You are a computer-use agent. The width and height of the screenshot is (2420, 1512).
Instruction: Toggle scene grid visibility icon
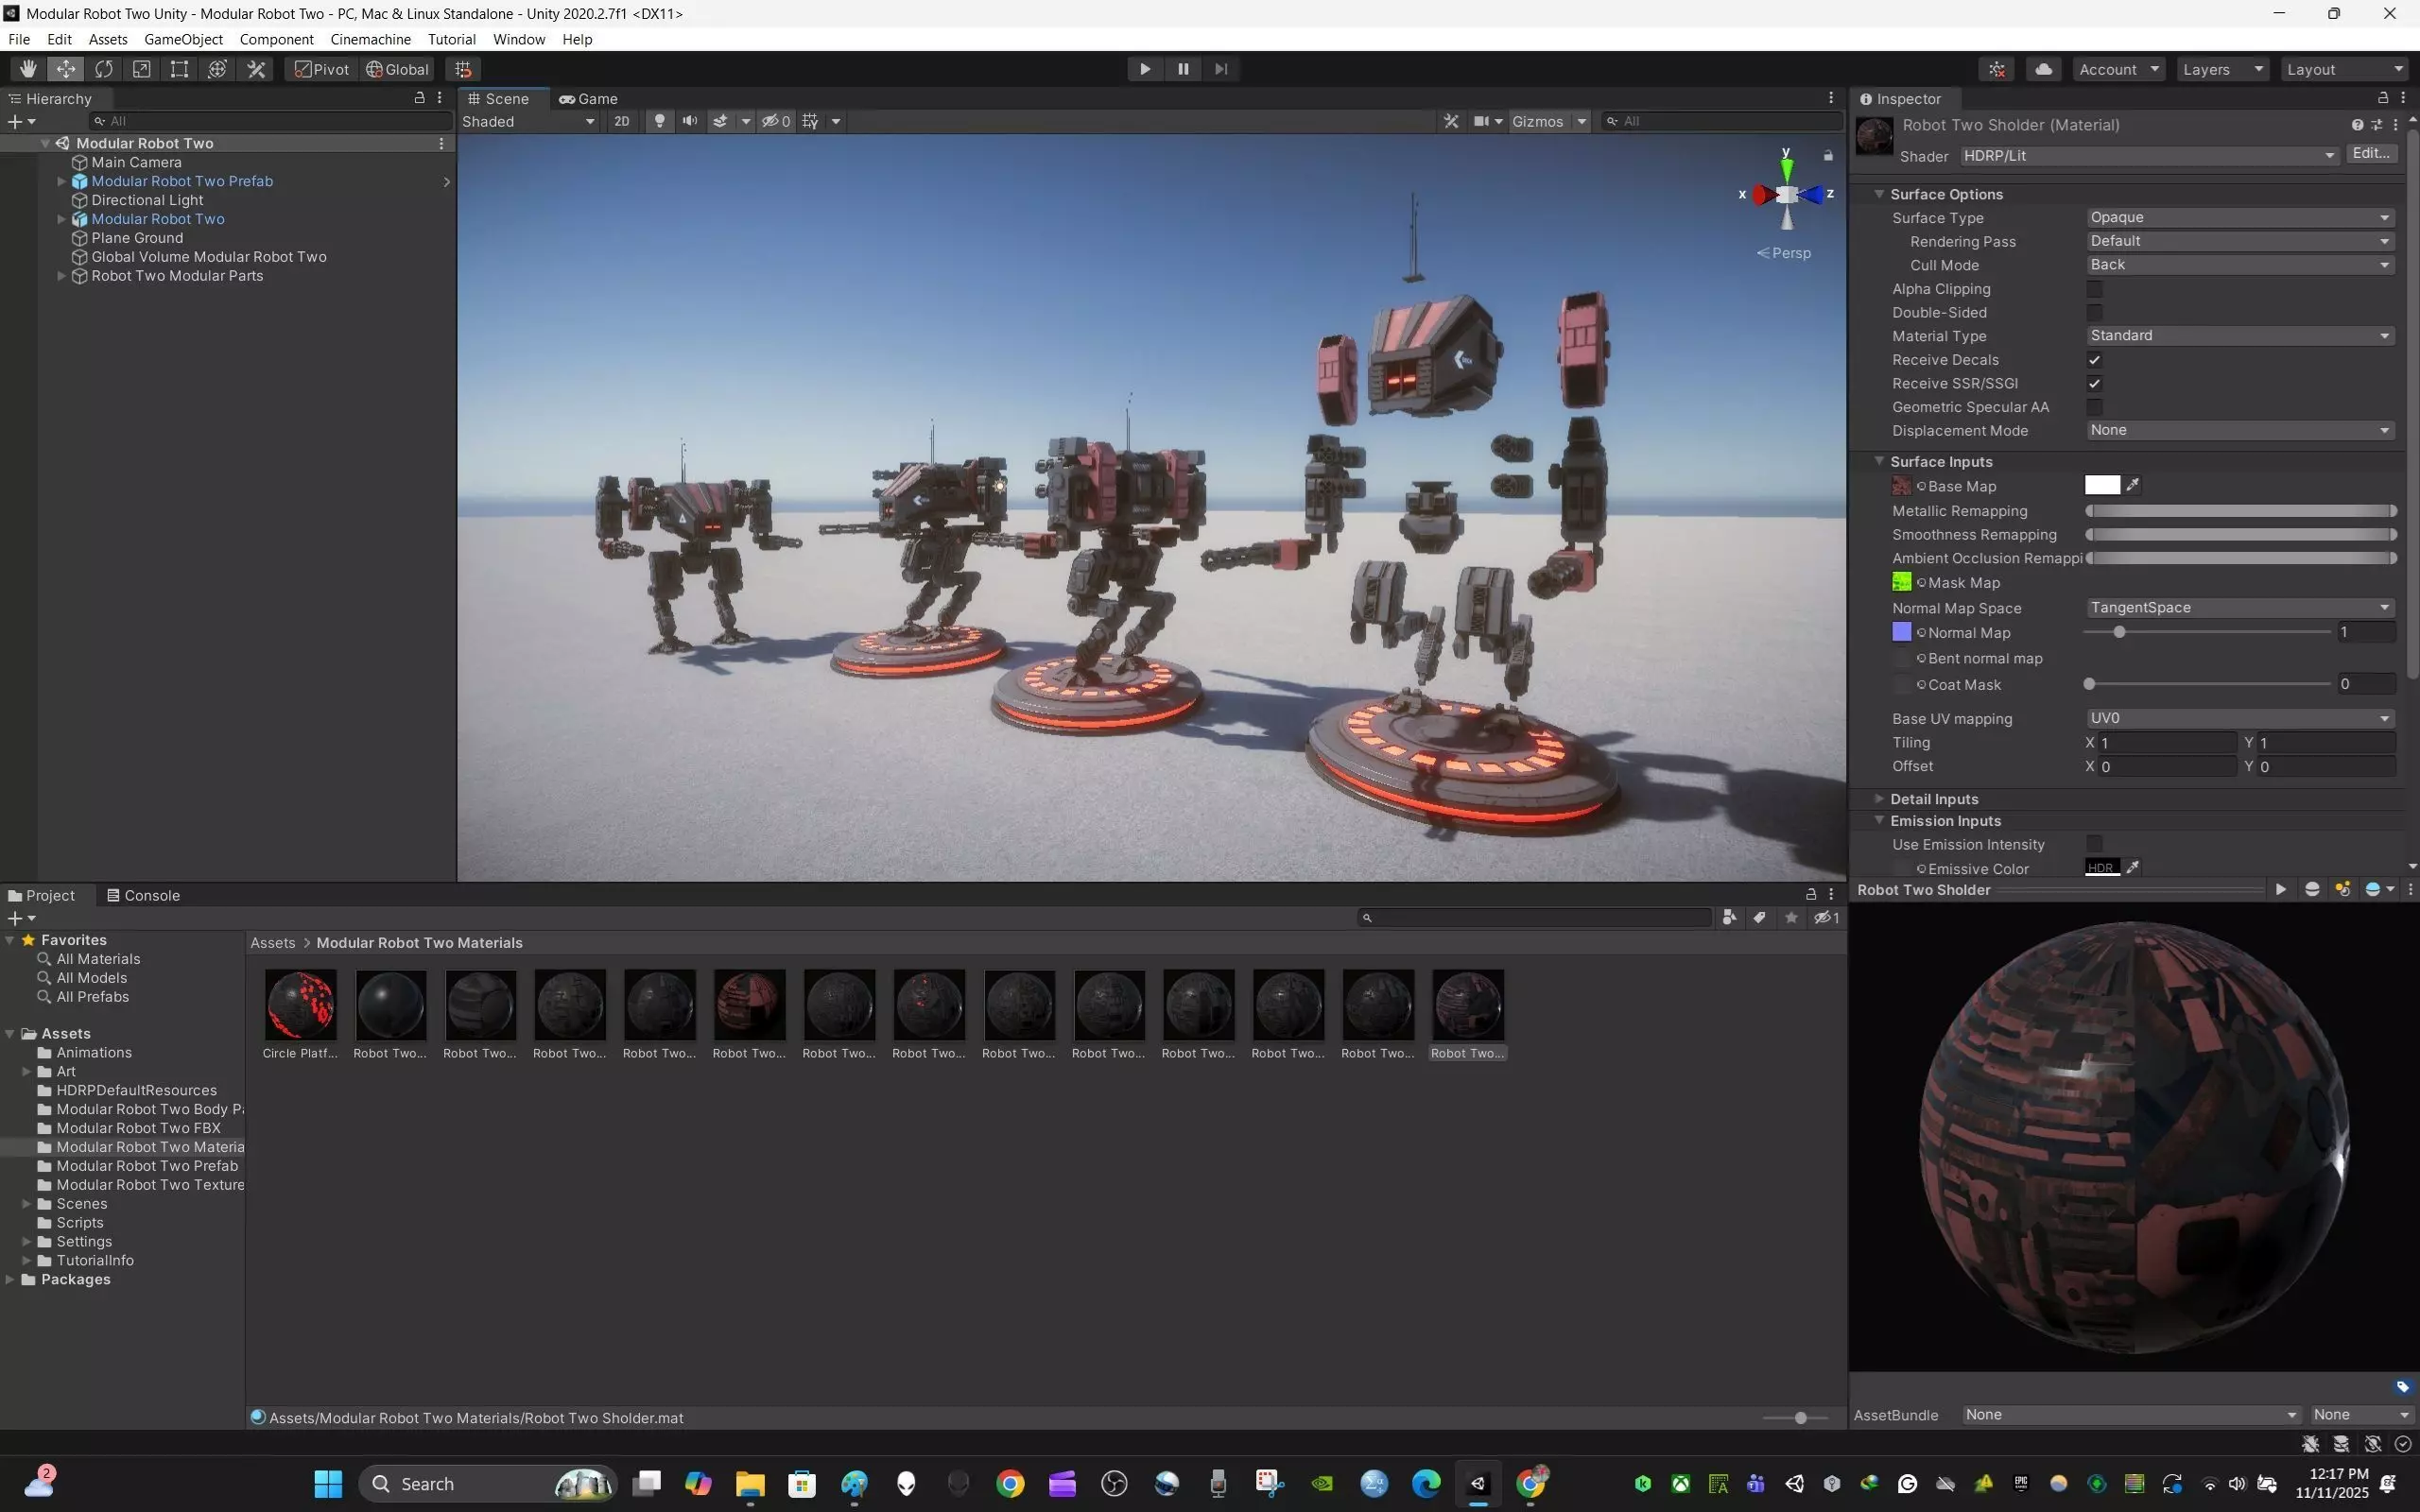pos(811,121)
